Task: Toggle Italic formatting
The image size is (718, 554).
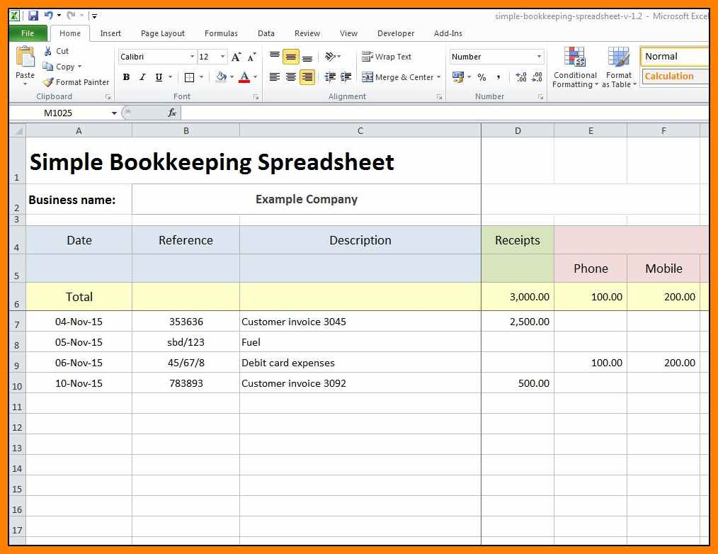Action: point(142,77)
